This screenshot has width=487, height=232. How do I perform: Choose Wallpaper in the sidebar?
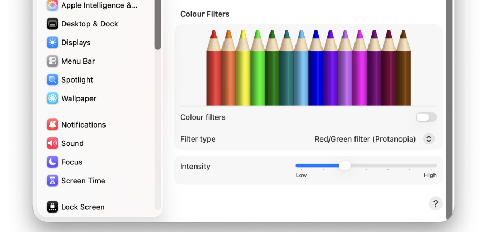(78, 98)
